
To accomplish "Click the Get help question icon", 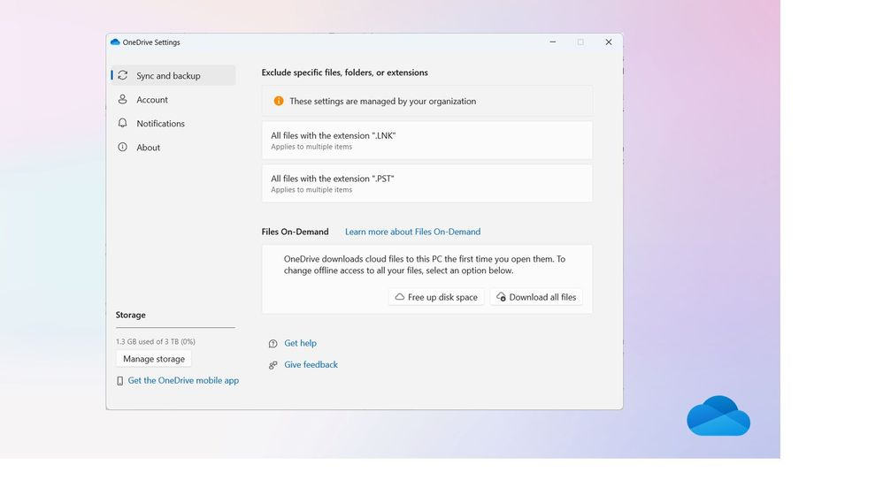I will (x=273, y=343).
